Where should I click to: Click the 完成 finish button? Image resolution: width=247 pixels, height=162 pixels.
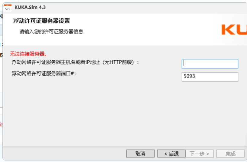[x=230, y=154]
